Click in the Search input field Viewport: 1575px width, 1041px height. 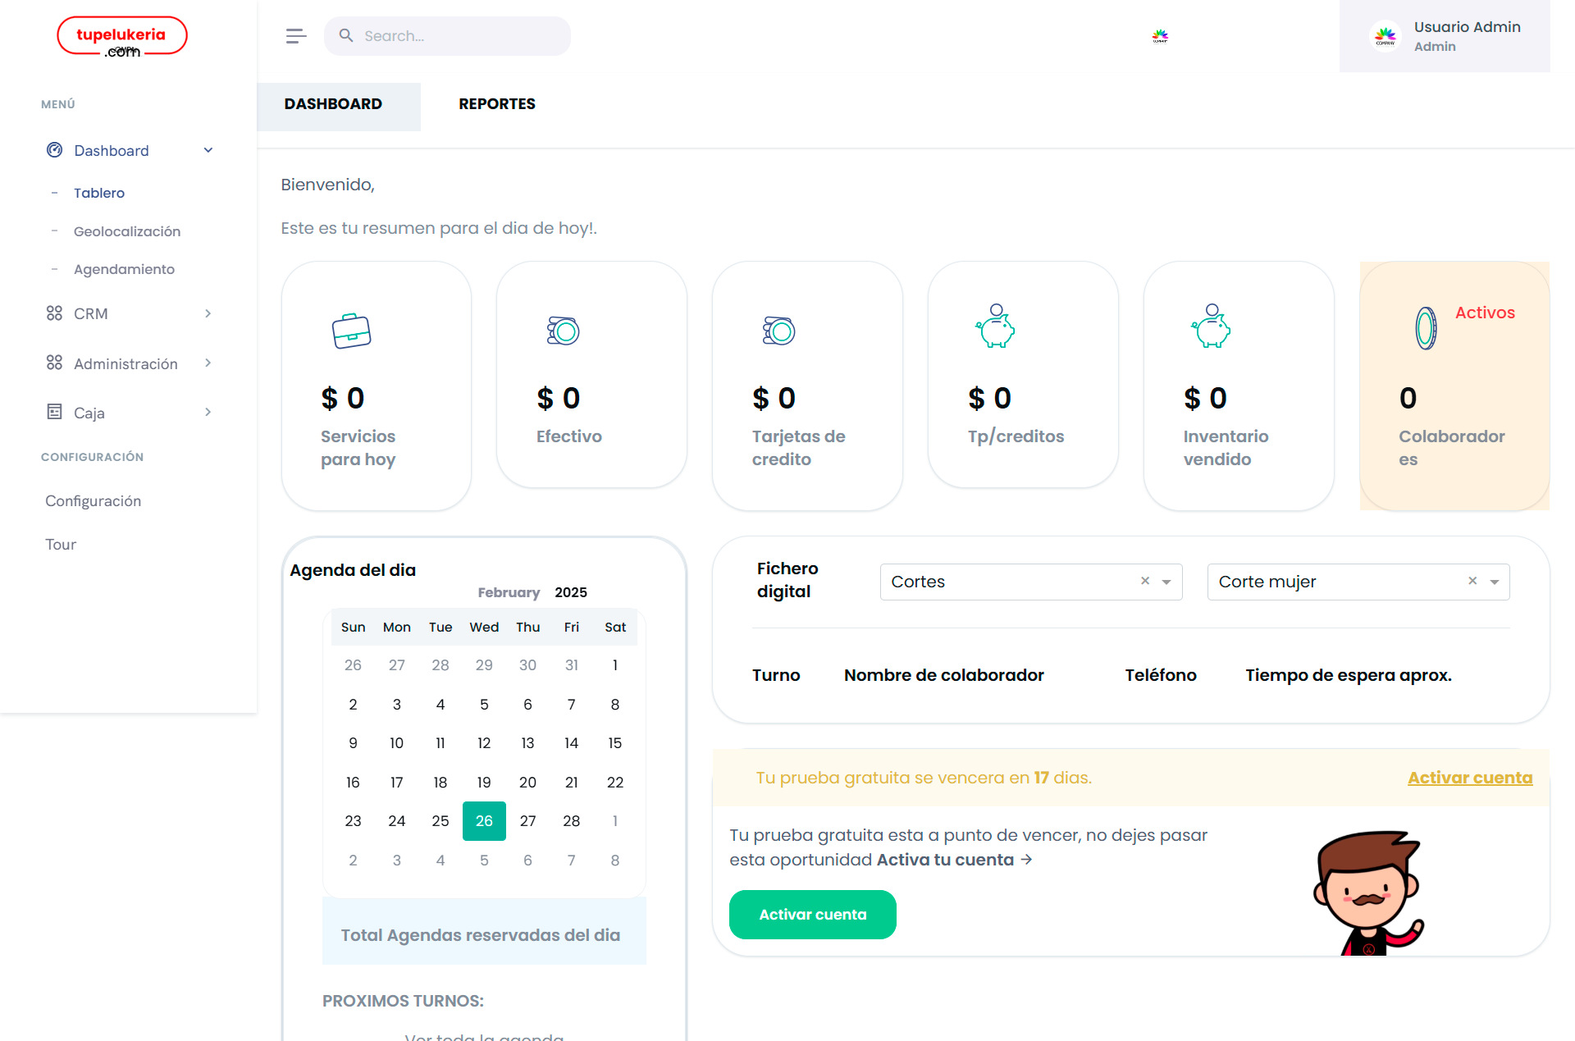(459, 36)
